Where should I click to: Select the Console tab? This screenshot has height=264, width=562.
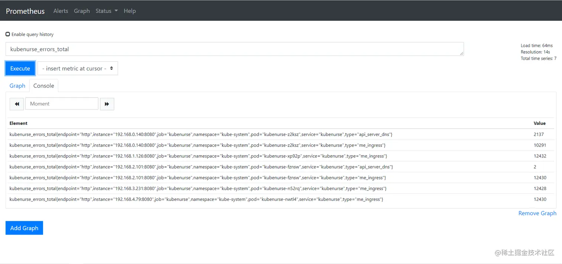(44, 86)
